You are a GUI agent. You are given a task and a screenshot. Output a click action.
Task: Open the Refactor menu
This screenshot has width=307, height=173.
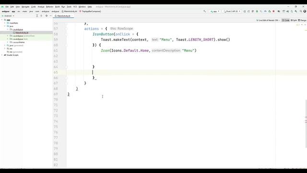[x=50, y=7]
